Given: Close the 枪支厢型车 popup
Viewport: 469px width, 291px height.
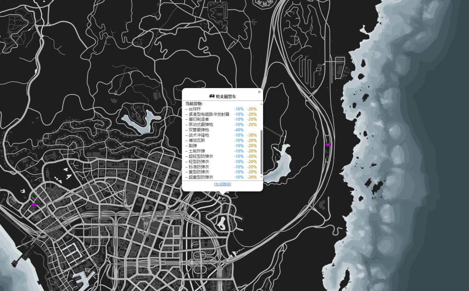Looking at the screenshot, I should coord(259,92).
